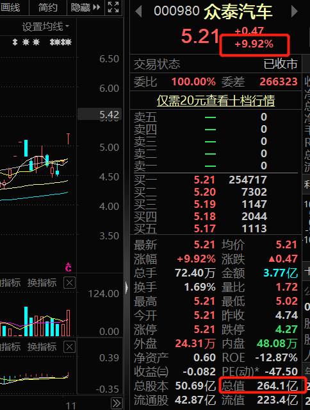Screen dimensions: 310x410
Task: Click the 众泰汽车 stock name
Action: [238, 12]
